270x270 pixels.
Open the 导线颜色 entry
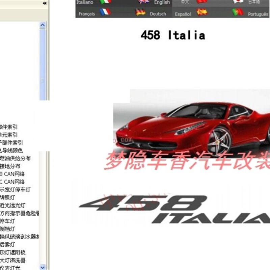click(11, 151)
